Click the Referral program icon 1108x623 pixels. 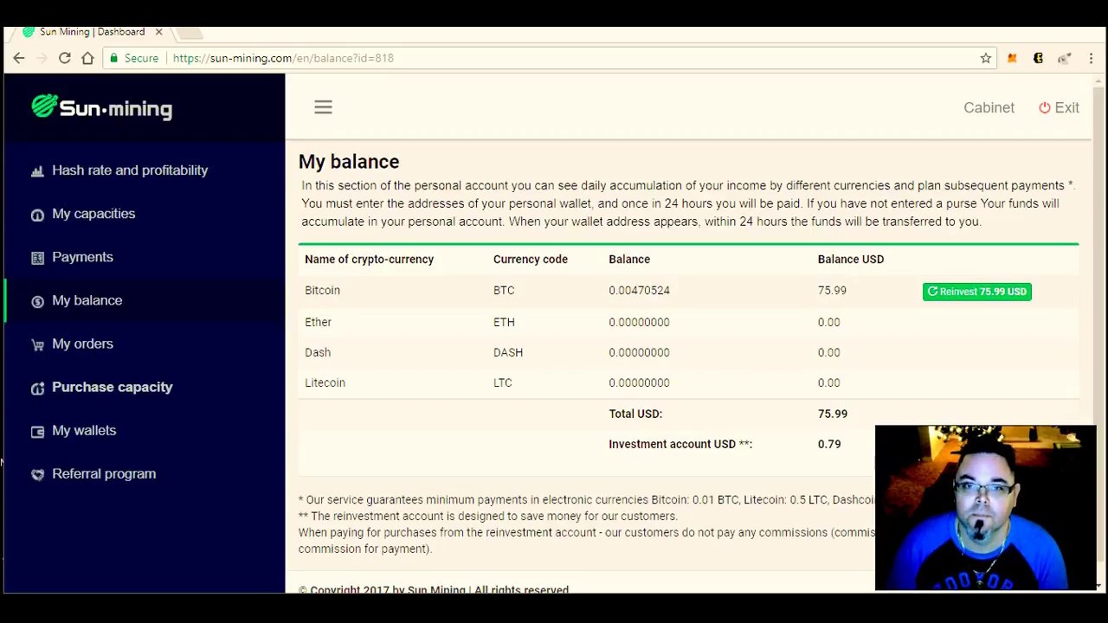[37, 474]
